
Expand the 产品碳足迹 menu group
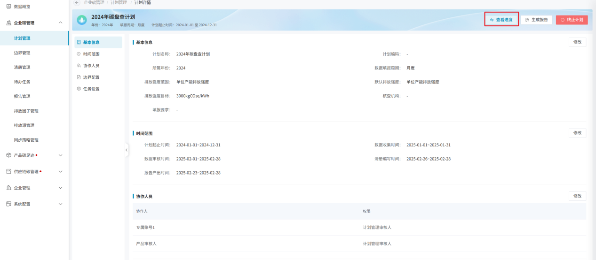tap(60, 155)
